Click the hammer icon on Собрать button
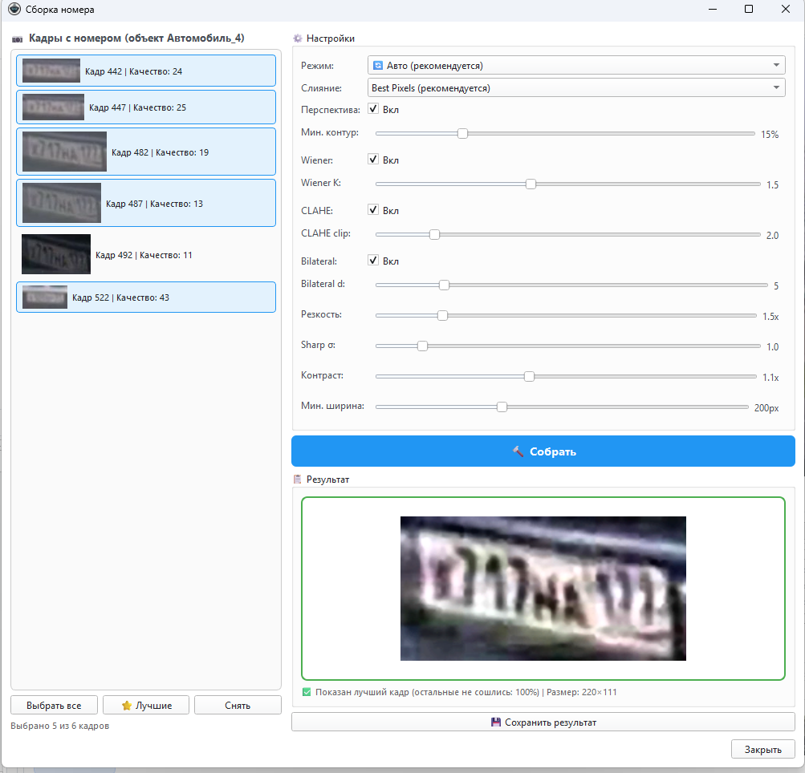805x773 pixels. click(518, 451)
